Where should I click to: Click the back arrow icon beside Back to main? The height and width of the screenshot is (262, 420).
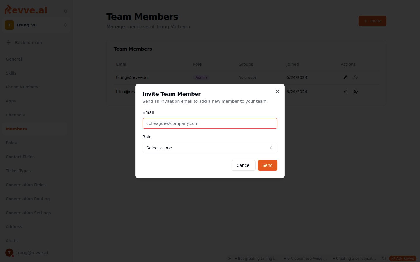(9, 43)
